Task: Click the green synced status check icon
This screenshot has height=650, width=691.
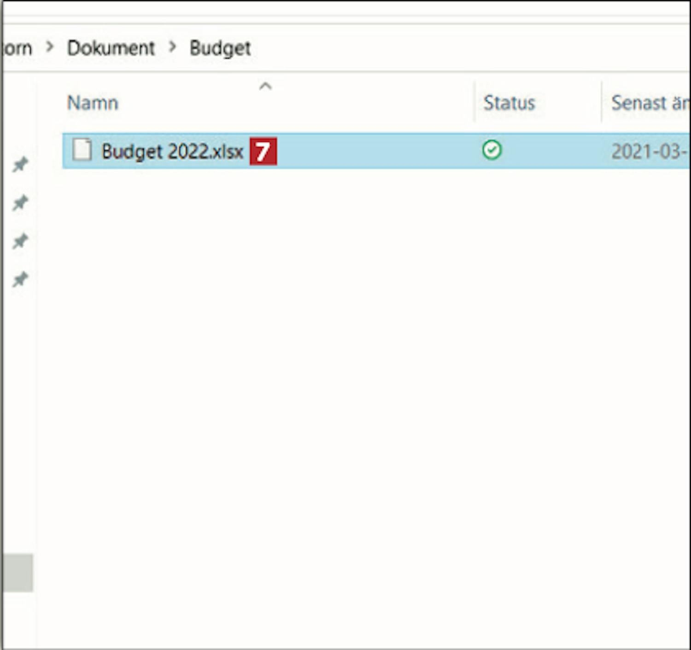Action: click(x=492, y=150)
